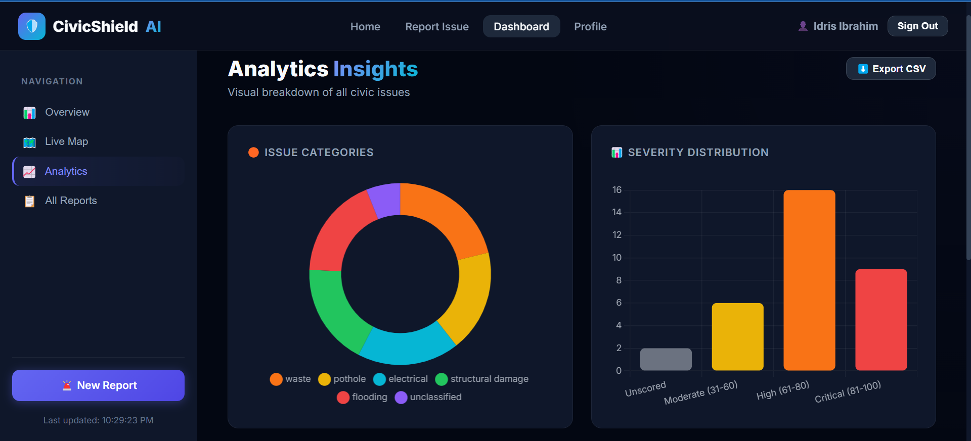The image size is (971, 441).
Task: Click the NAVIGATION sidebar header
Action: pyautogui.click(x=52, y=81)
